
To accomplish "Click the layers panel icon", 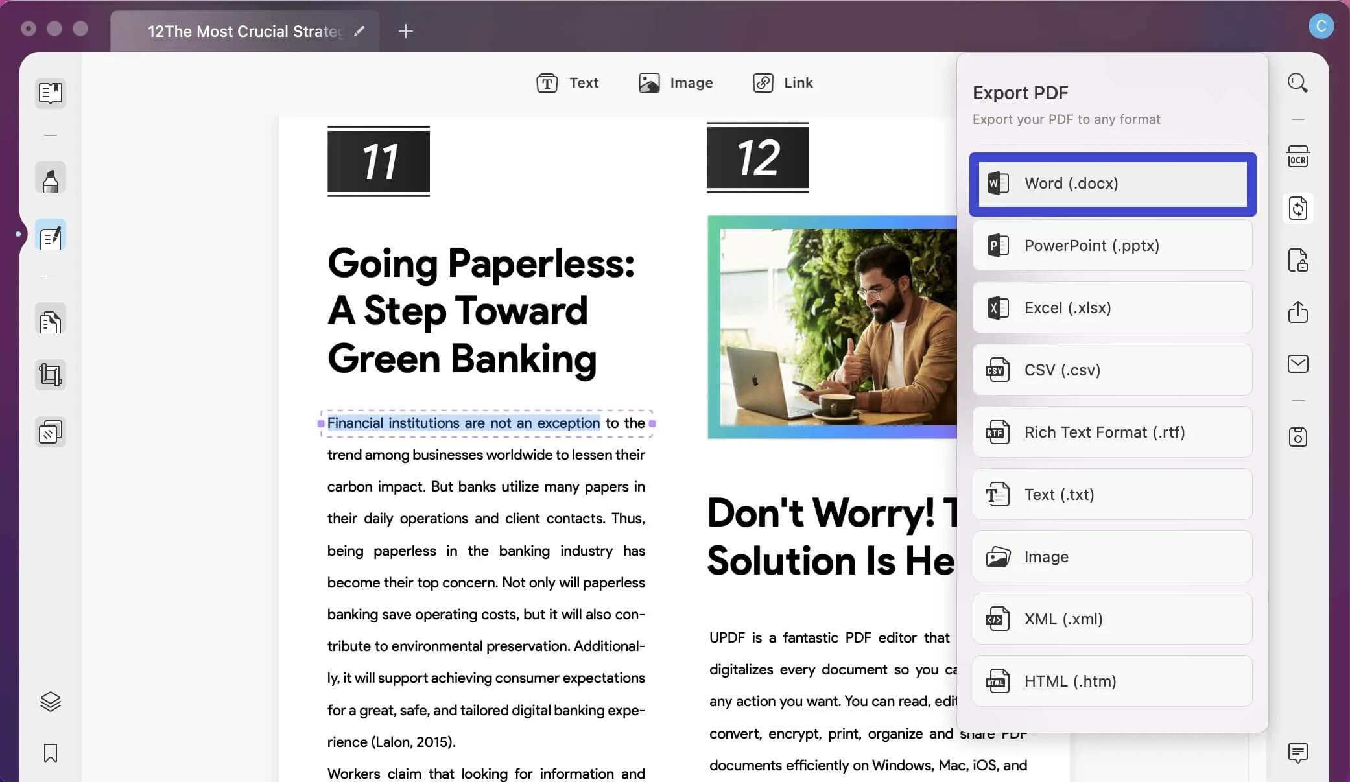I will click(49, 700).
